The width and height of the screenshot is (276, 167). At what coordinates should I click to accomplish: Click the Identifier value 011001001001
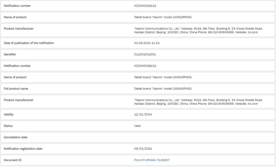coord(145,55)
